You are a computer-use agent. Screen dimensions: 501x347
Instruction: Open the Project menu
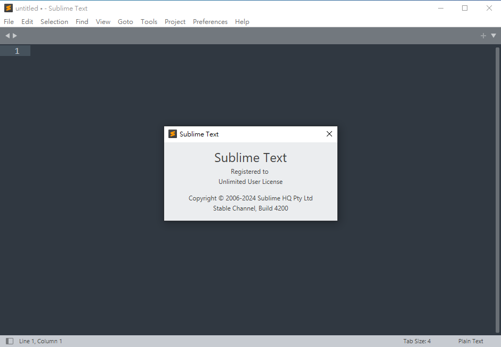175,22
